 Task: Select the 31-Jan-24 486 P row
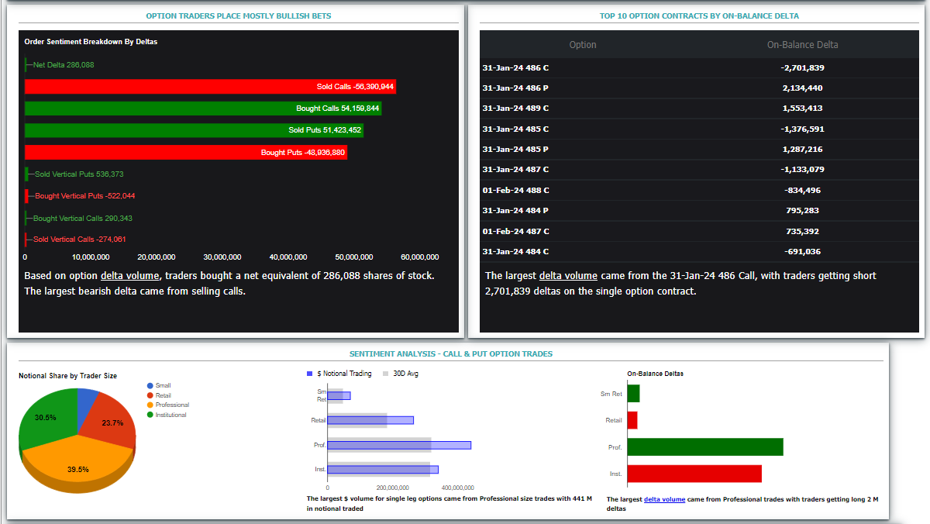coord(699,88)
